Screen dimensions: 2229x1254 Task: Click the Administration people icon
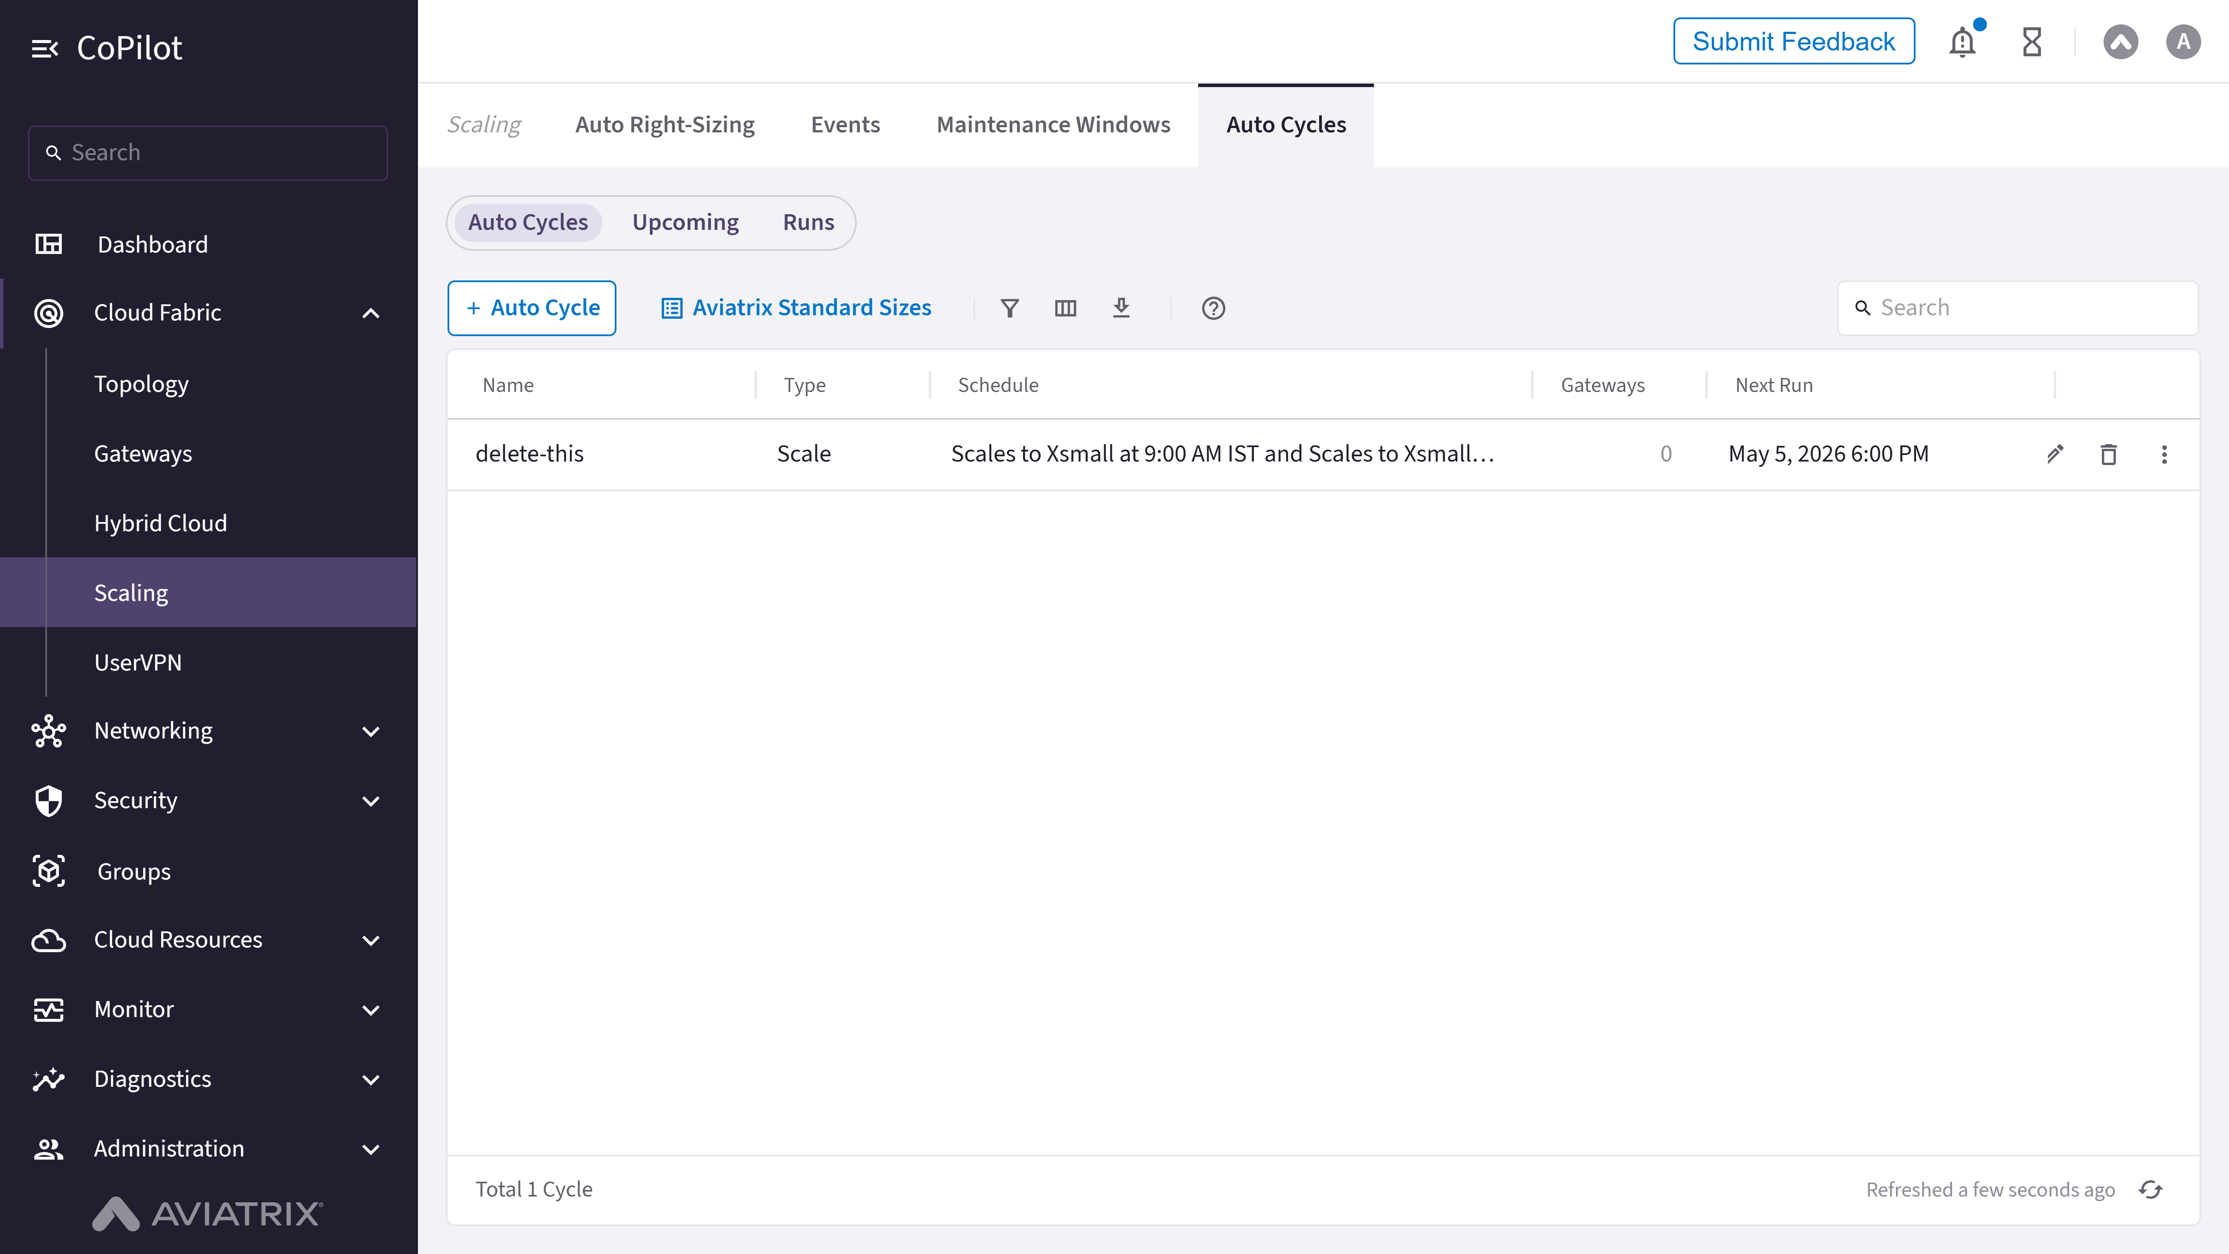coord(48,1149)
